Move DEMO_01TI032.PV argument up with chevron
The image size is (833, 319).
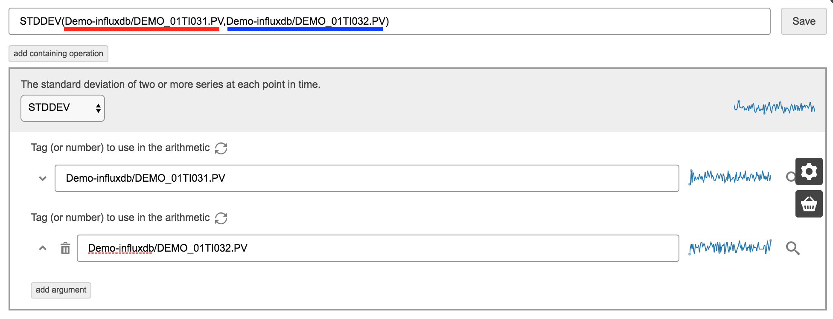coord(43,248)
